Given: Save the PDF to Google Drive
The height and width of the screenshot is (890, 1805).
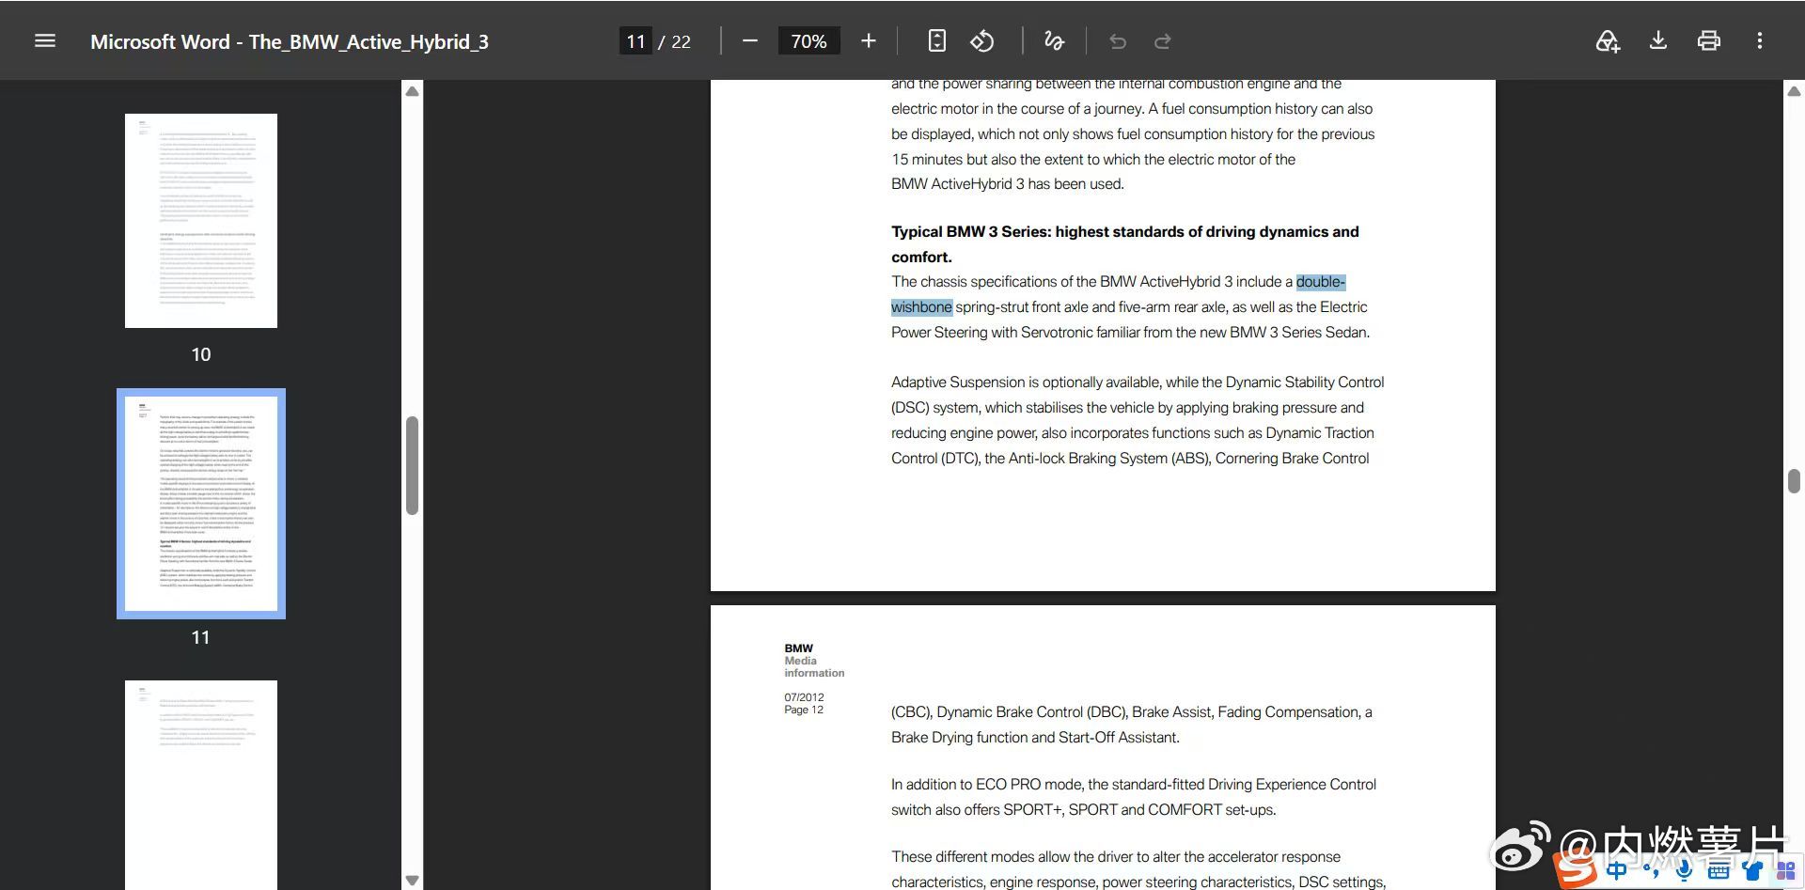Looking at the screenshot, I should [x=1608, y=41].
